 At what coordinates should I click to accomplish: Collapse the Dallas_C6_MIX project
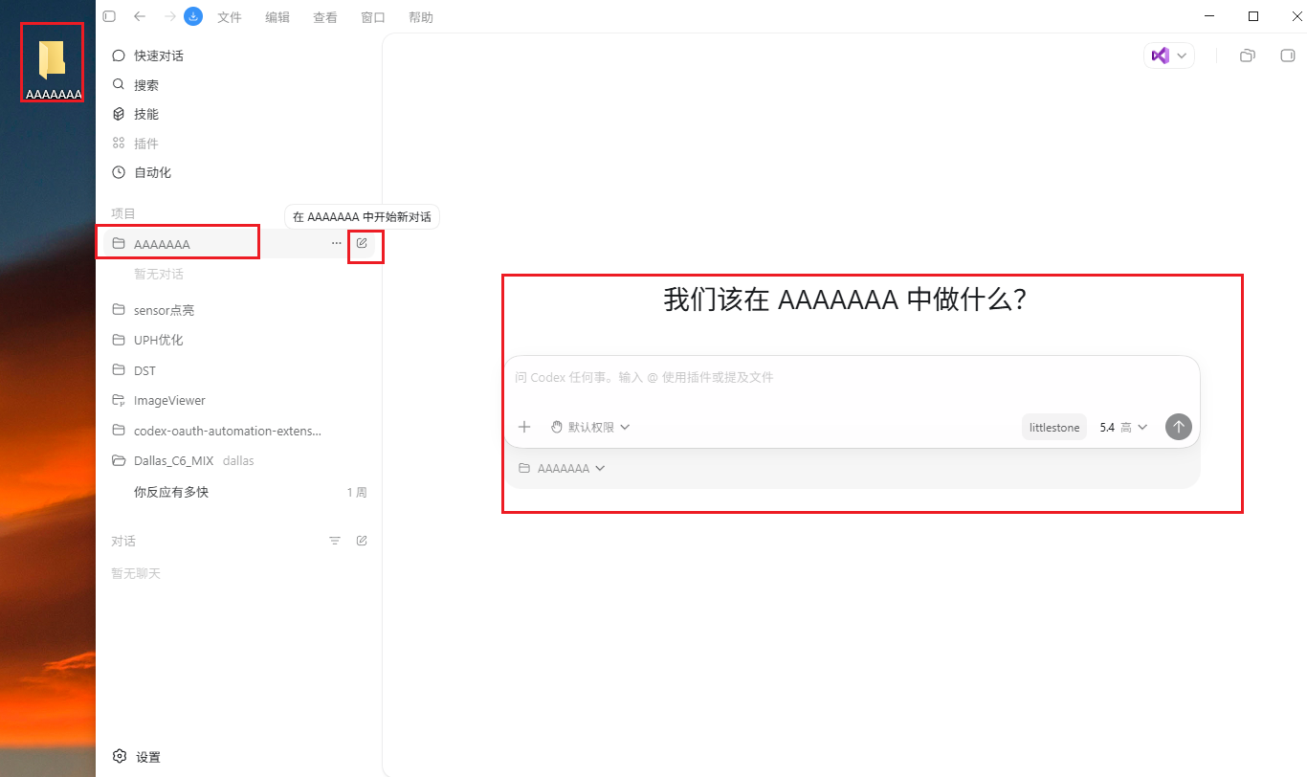239,460
